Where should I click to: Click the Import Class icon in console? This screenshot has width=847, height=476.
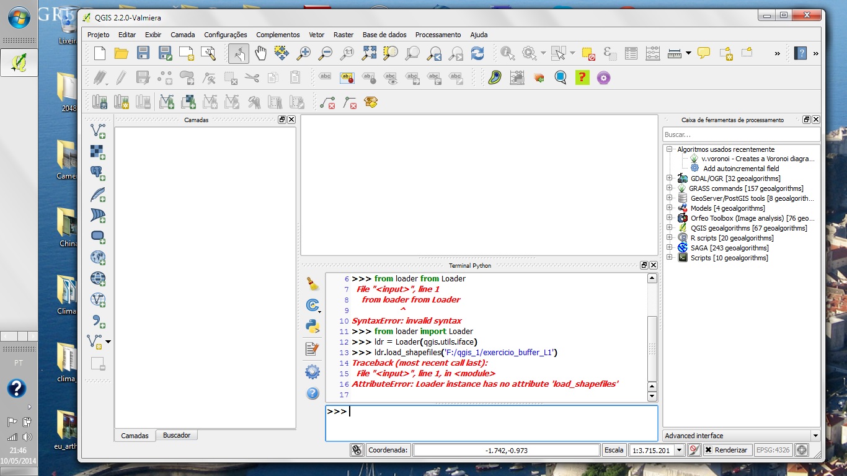tap(313, 306)
